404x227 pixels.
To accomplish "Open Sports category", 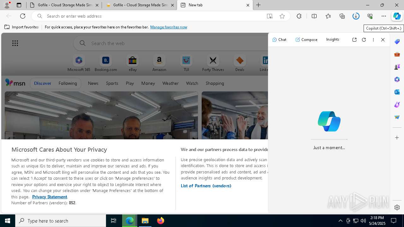I will [x=112, y=83].
